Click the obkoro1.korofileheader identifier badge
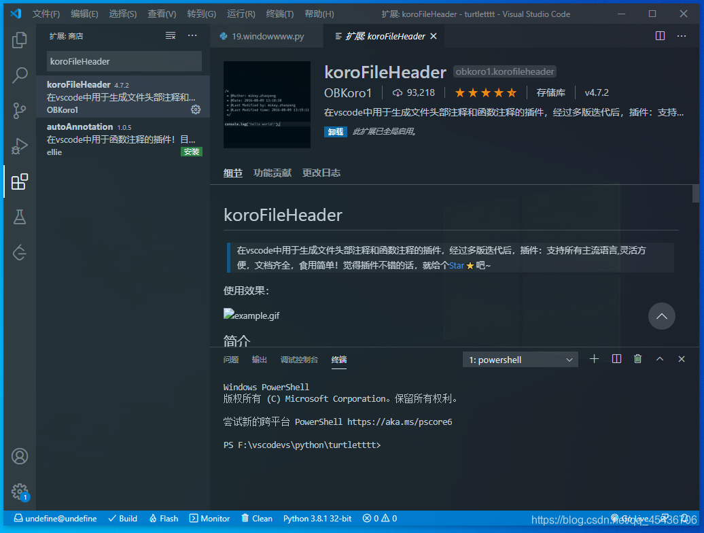 (505, 71)
